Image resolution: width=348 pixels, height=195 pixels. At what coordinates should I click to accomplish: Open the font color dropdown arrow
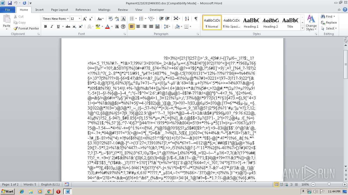[112, 27]
